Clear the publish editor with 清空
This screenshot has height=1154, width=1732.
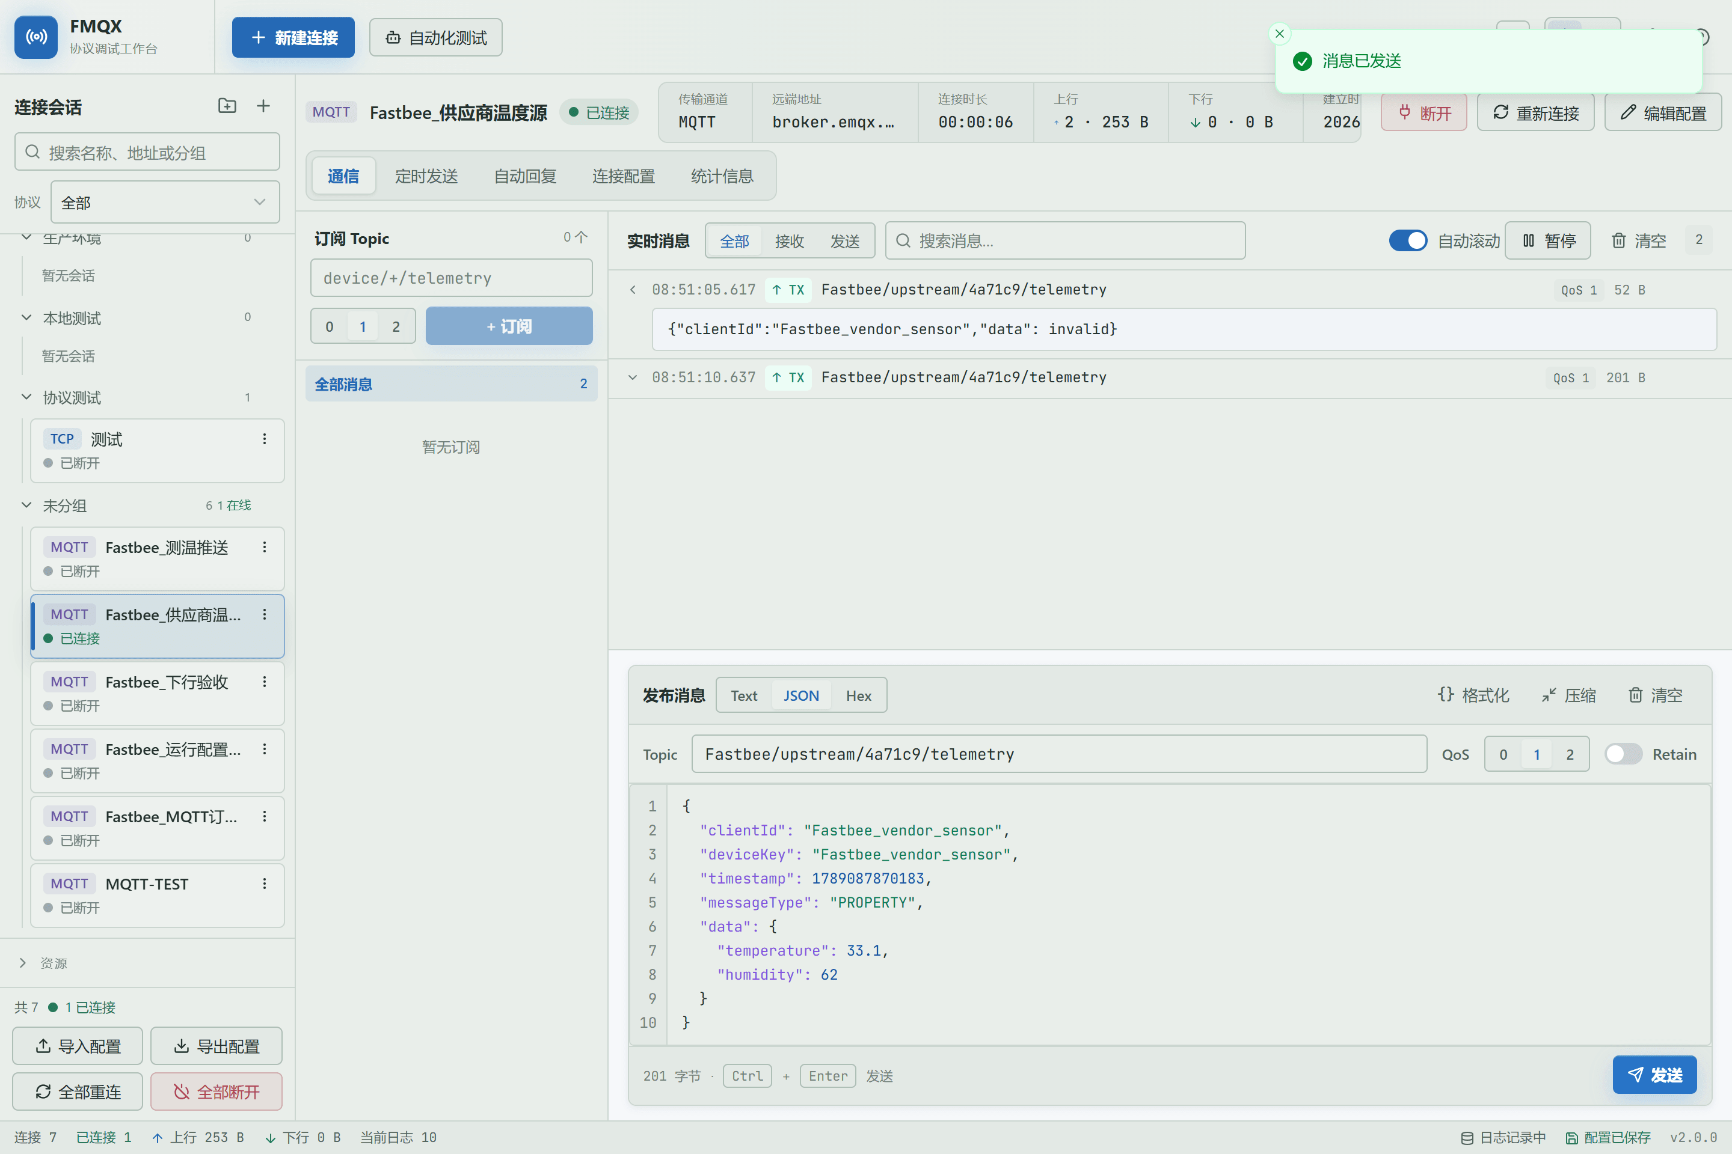coord(1656,695)
